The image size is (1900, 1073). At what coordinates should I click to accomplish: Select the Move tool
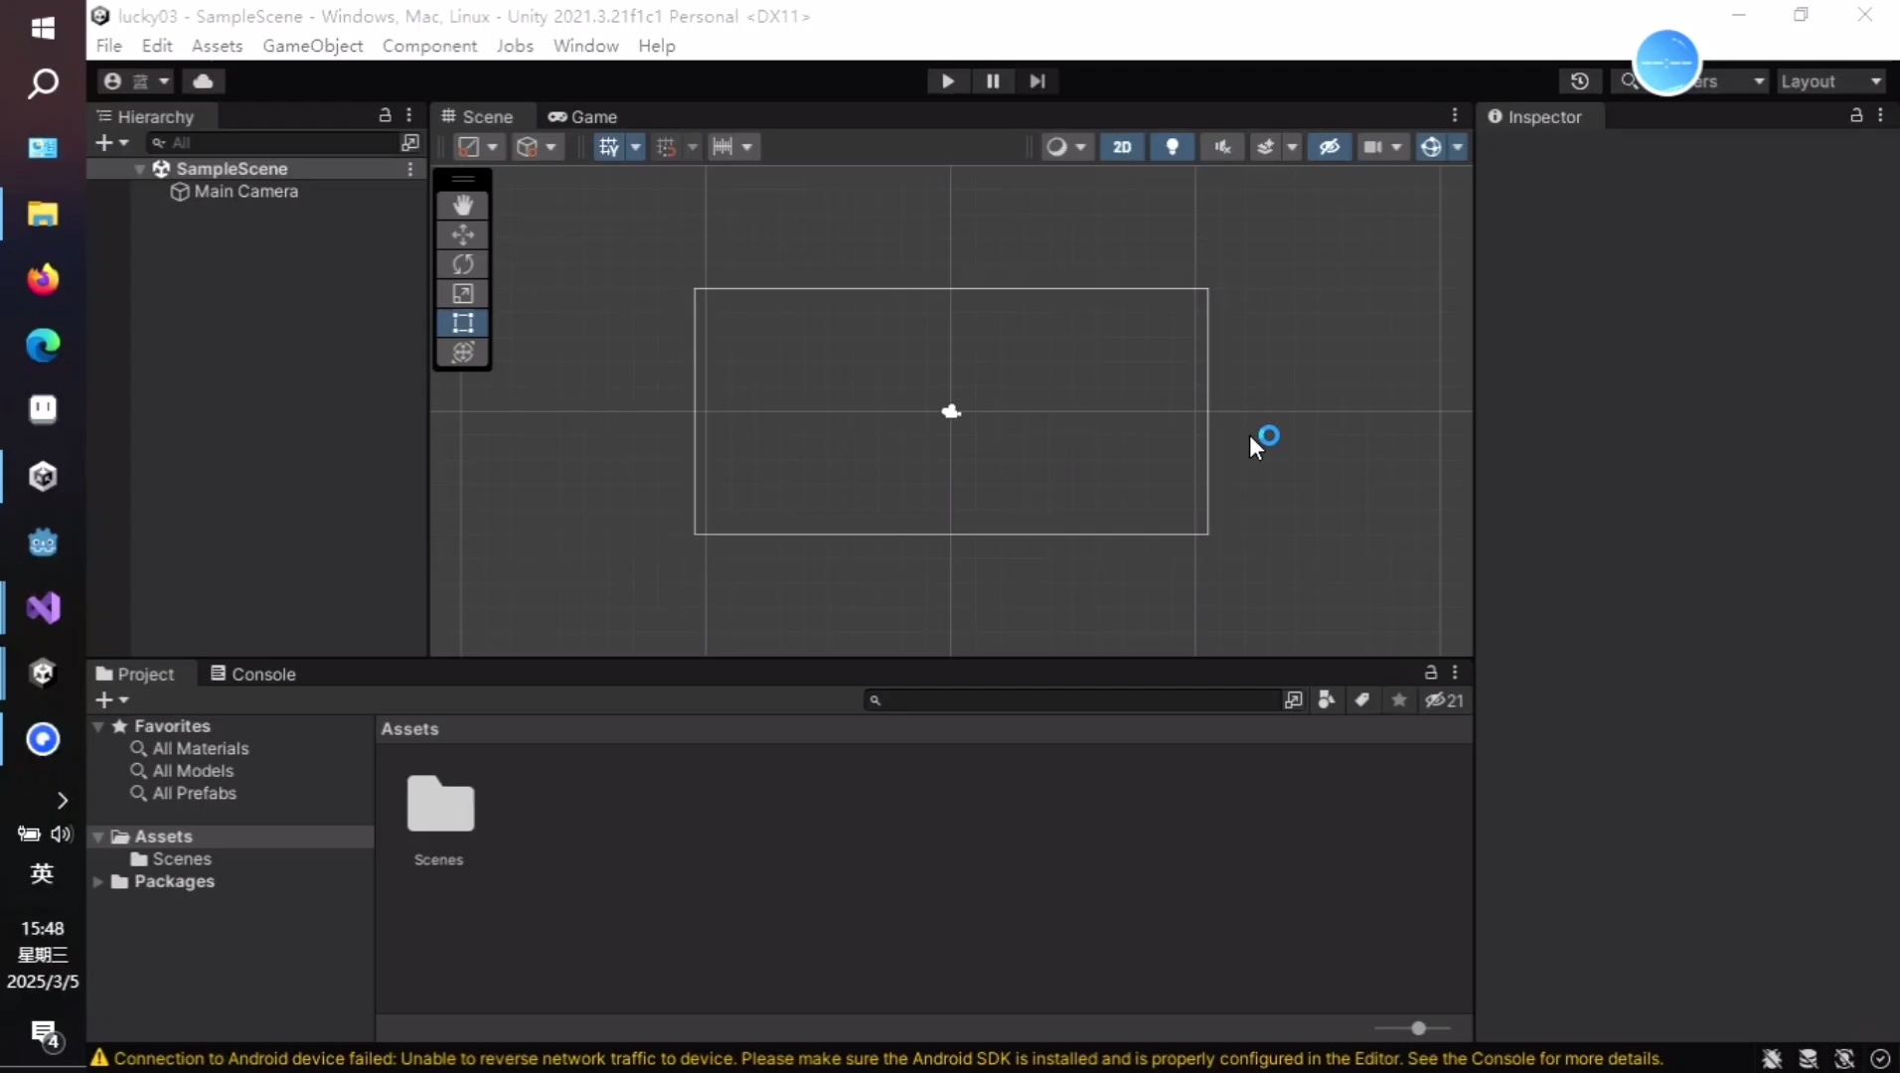tap(464, 234)
